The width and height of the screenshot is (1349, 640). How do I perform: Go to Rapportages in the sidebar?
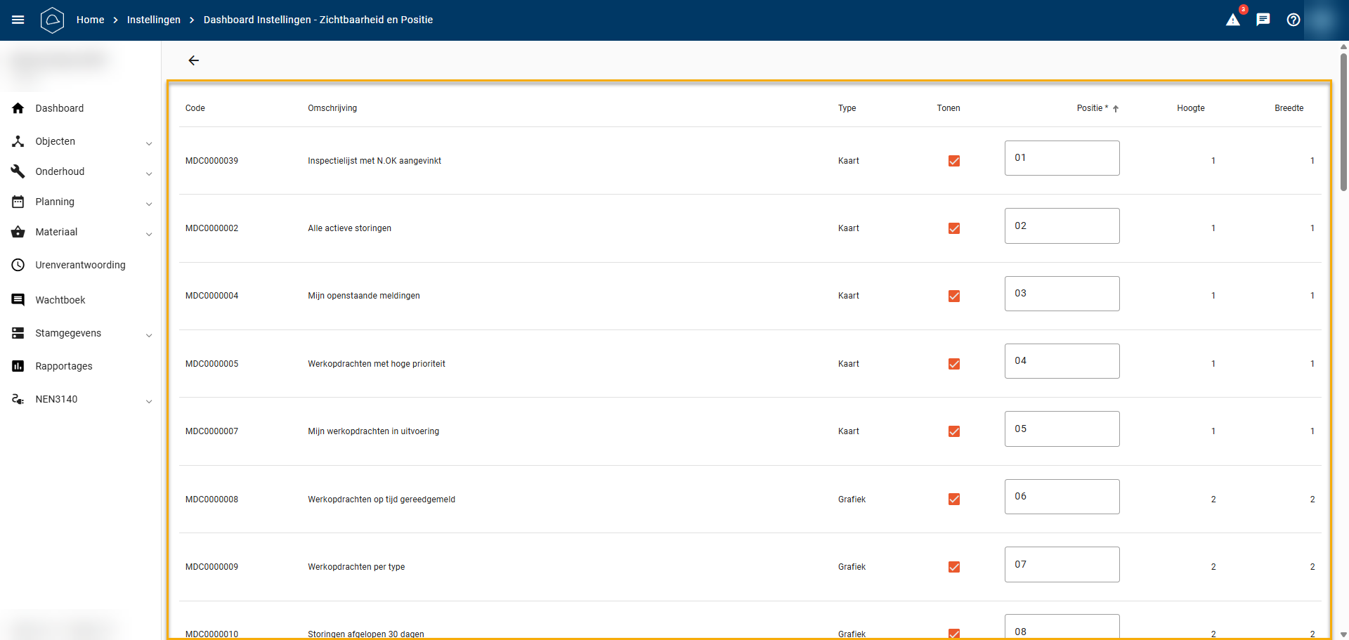coord(64,366)
